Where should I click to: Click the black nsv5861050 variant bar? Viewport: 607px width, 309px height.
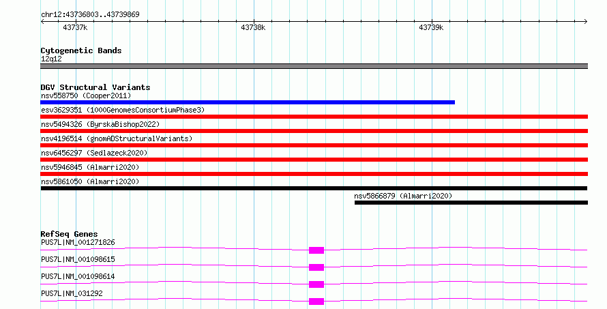point(314,188)
